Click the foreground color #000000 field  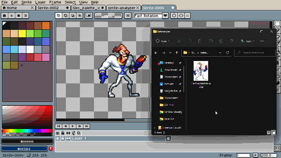(x=27, y=141)
